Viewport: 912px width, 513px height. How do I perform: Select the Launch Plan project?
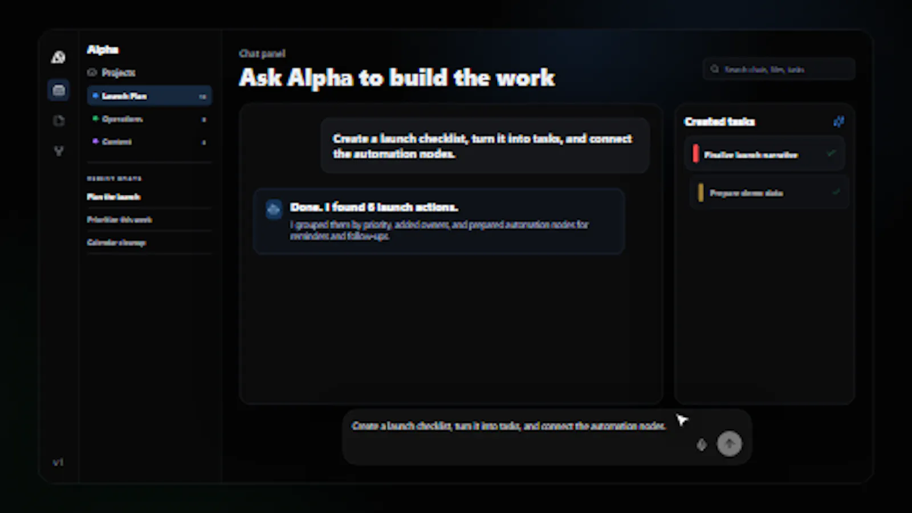pyautogui.click(x=149, y=96)
